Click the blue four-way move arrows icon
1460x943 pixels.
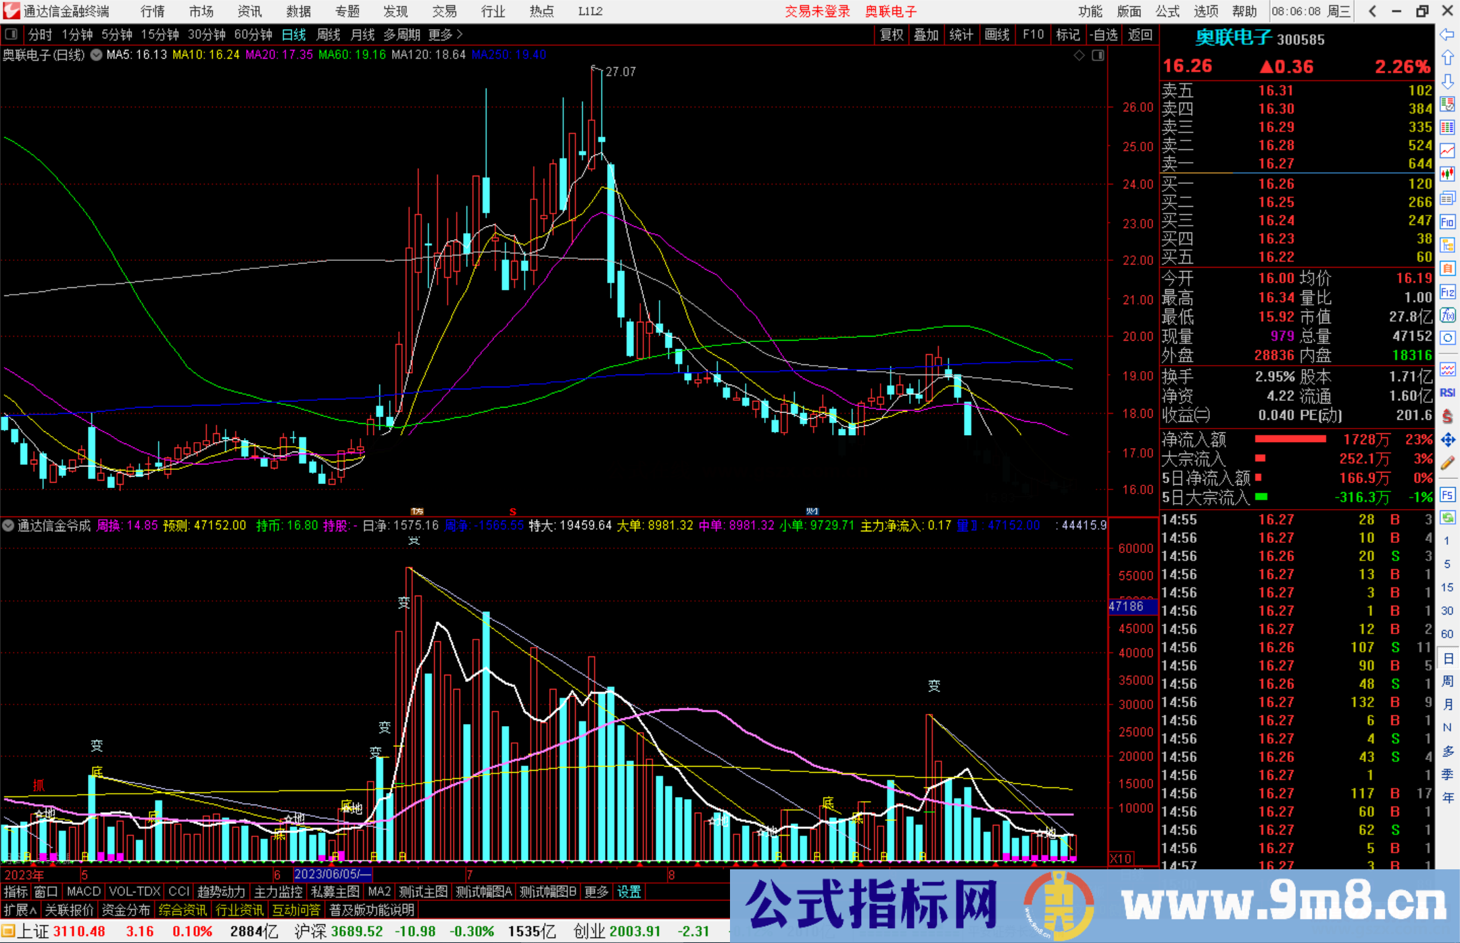click(1447, 439)
